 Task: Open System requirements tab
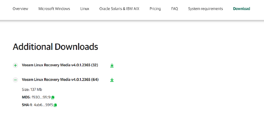point(206,9)
